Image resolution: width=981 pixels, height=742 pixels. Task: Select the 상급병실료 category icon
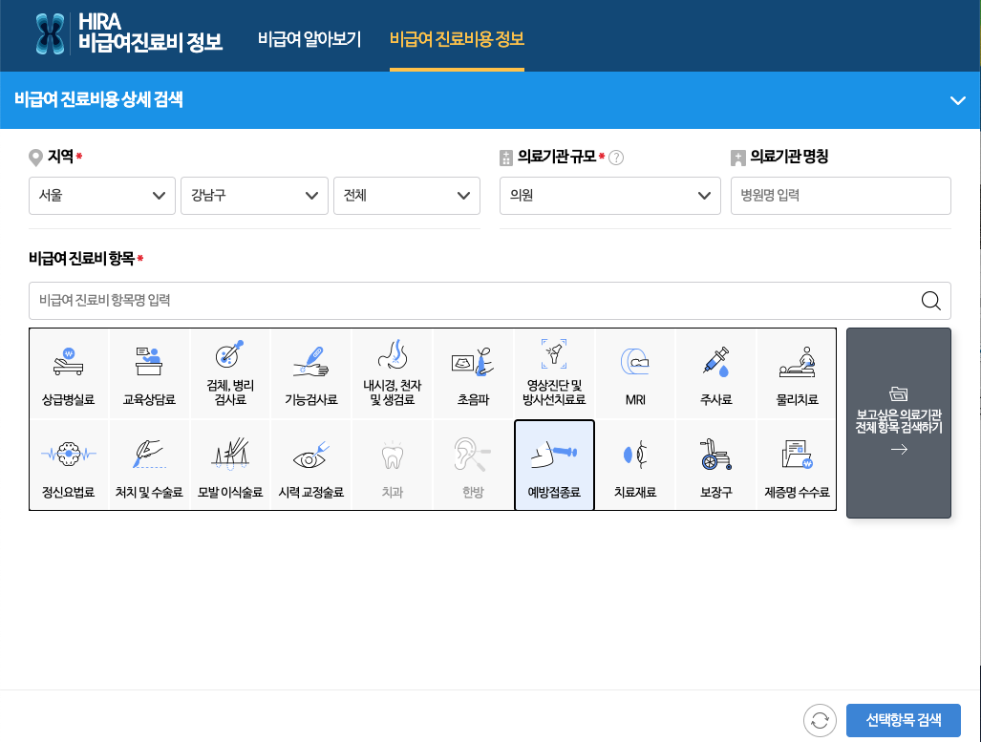[69, 372]
